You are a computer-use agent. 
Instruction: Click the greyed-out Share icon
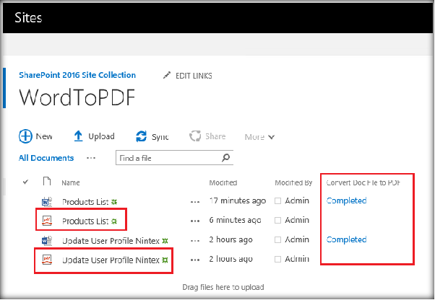point(195,136)
